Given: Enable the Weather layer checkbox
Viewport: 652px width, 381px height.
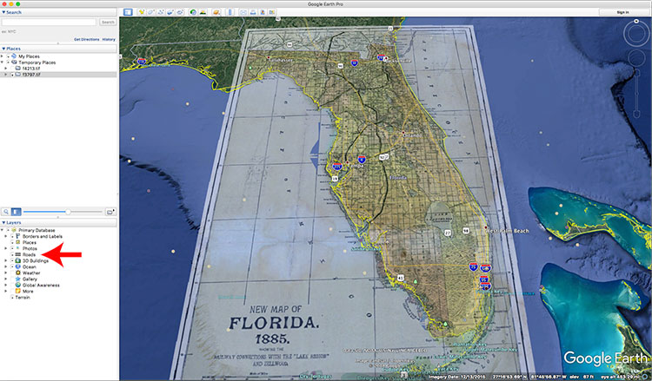Looking at the screenshot, I should click(x=12, y=273).
